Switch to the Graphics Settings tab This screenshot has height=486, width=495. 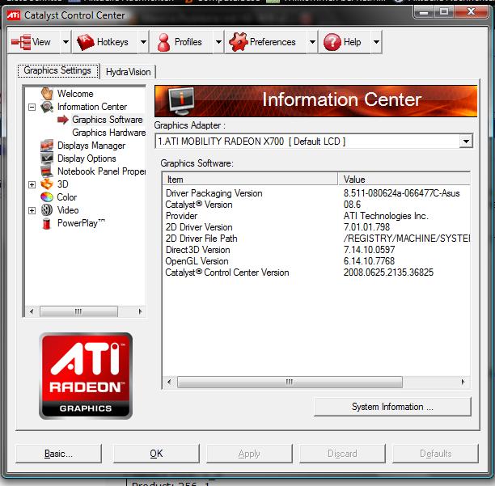point(57,70)
